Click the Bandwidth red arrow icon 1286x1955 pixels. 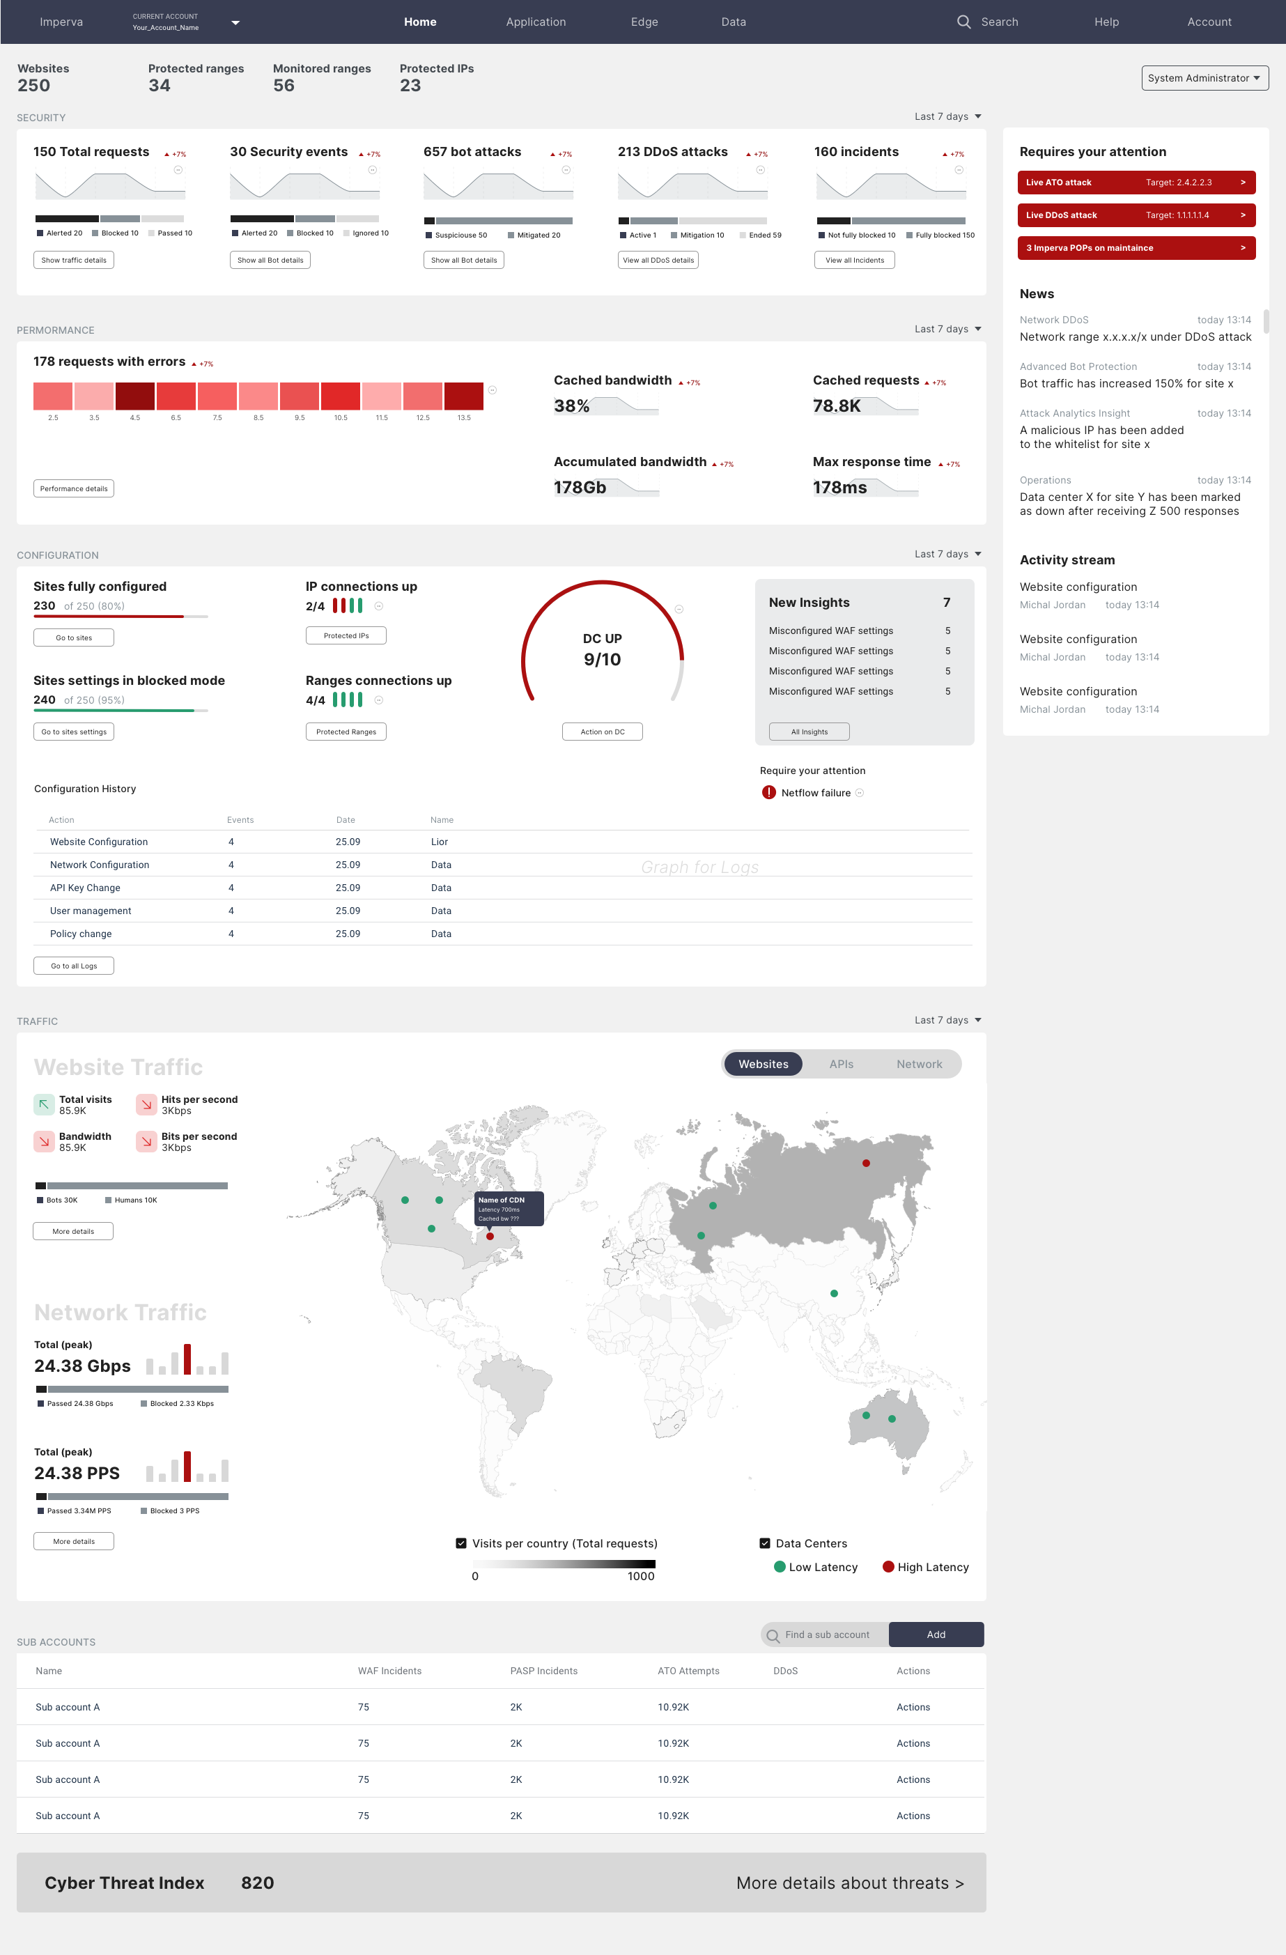45,1141
